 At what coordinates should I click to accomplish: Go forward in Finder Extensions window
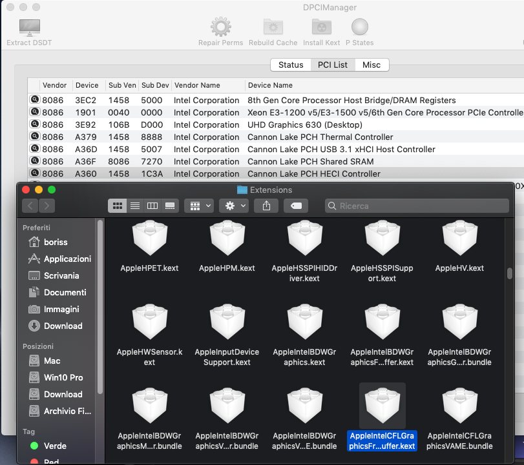[x=47, y=206]
